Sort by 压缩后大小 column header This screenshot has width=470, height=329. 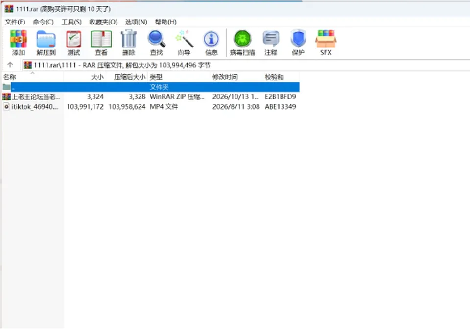[127, 77]
